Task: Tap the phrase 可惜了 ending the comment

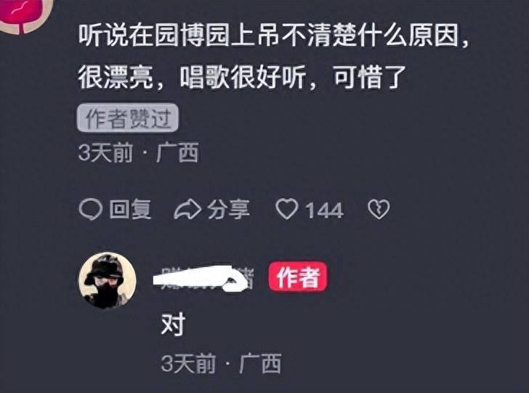Action: click(x=369, y=77)
